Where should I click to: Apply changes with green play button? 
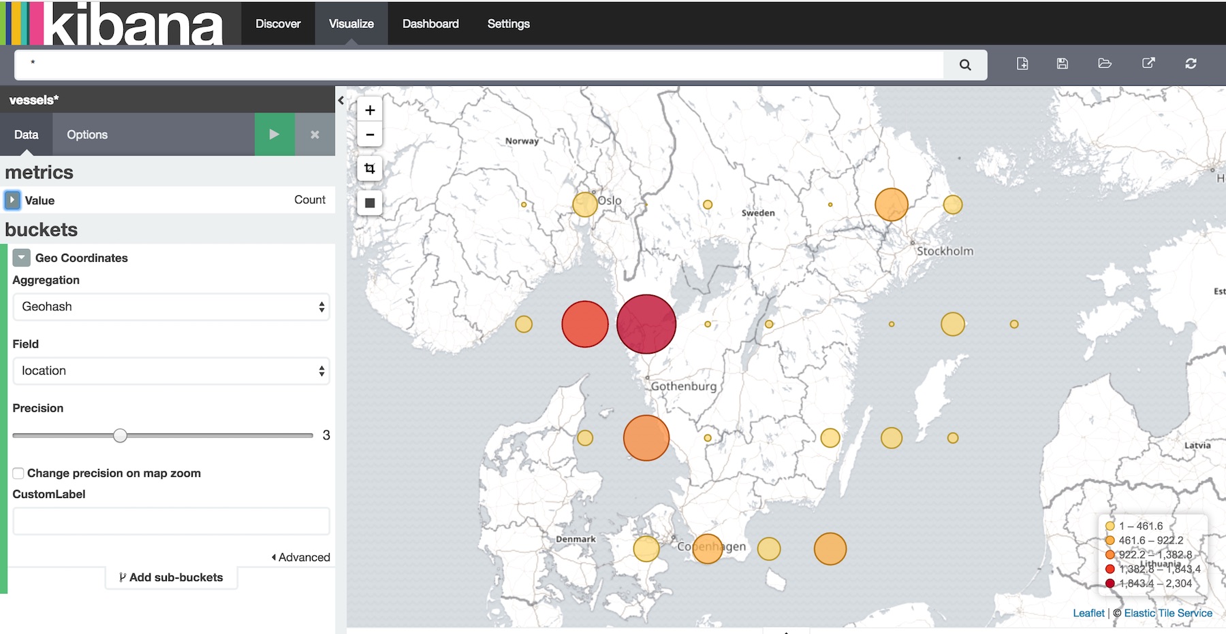coord(274,135)
